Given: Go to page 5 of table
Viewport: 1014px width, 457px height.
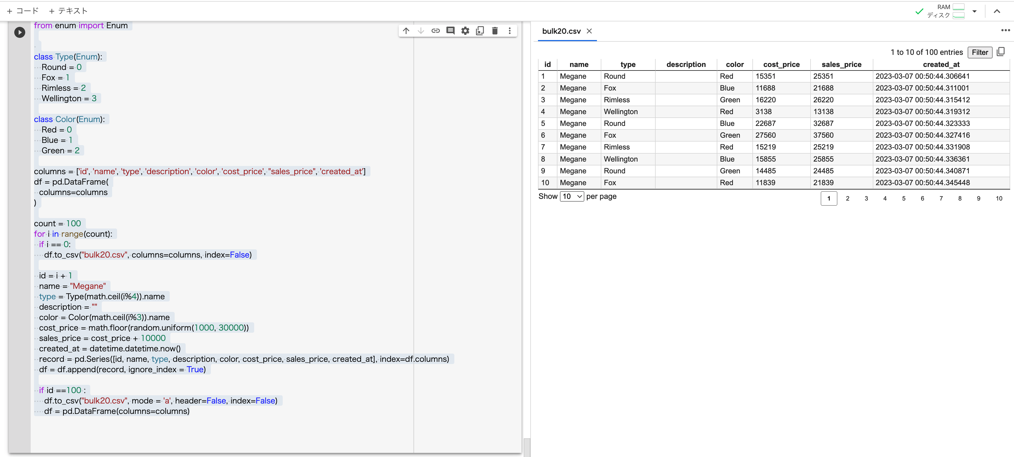Looking at the screenshot, I should point(903,198).
